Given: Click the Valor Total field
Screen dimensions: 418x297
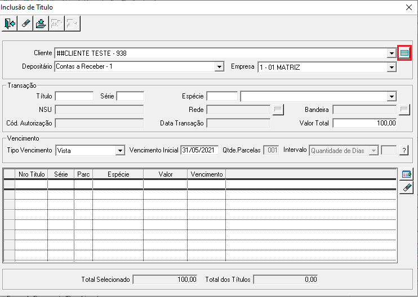Looking at the screenshot, I should (364, 123).
